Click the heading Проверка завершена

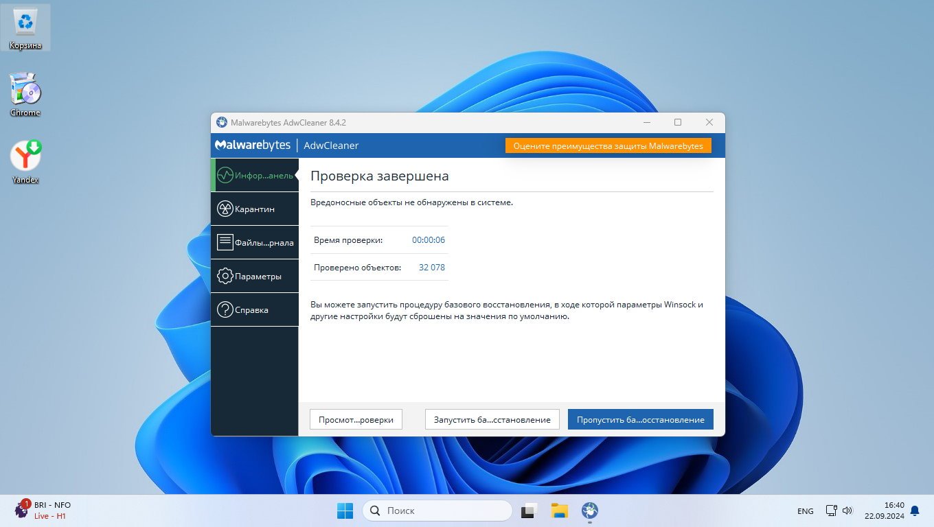pyautogui.click(x=380, y=176)
